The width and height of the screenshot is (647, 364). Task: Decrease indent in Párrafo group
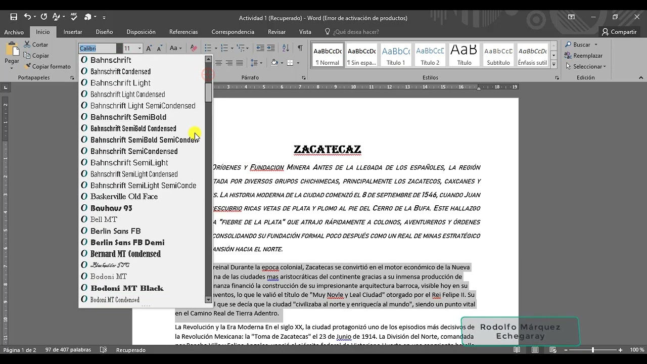[x=260, y=48]
